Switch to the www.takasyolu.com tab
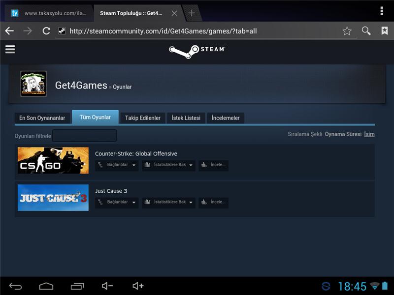The image size is (394, 295). [49, 13]
